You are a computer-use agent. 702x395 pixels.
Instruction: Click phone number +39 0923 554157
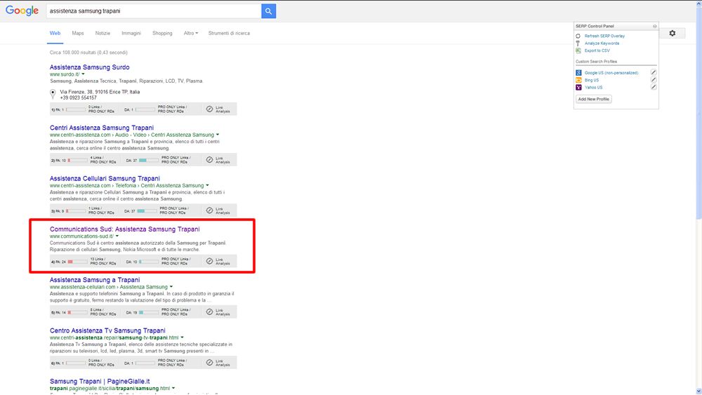[79, 98]
